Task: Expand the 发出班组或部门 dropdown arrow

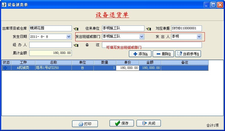Action: (142, 37)
